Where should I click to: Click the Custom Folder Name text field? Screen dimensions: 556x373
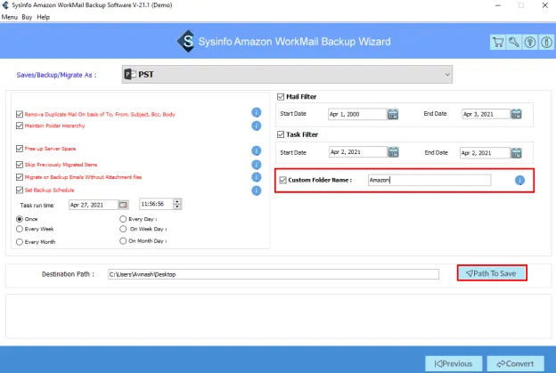click(x=428, y=181)
